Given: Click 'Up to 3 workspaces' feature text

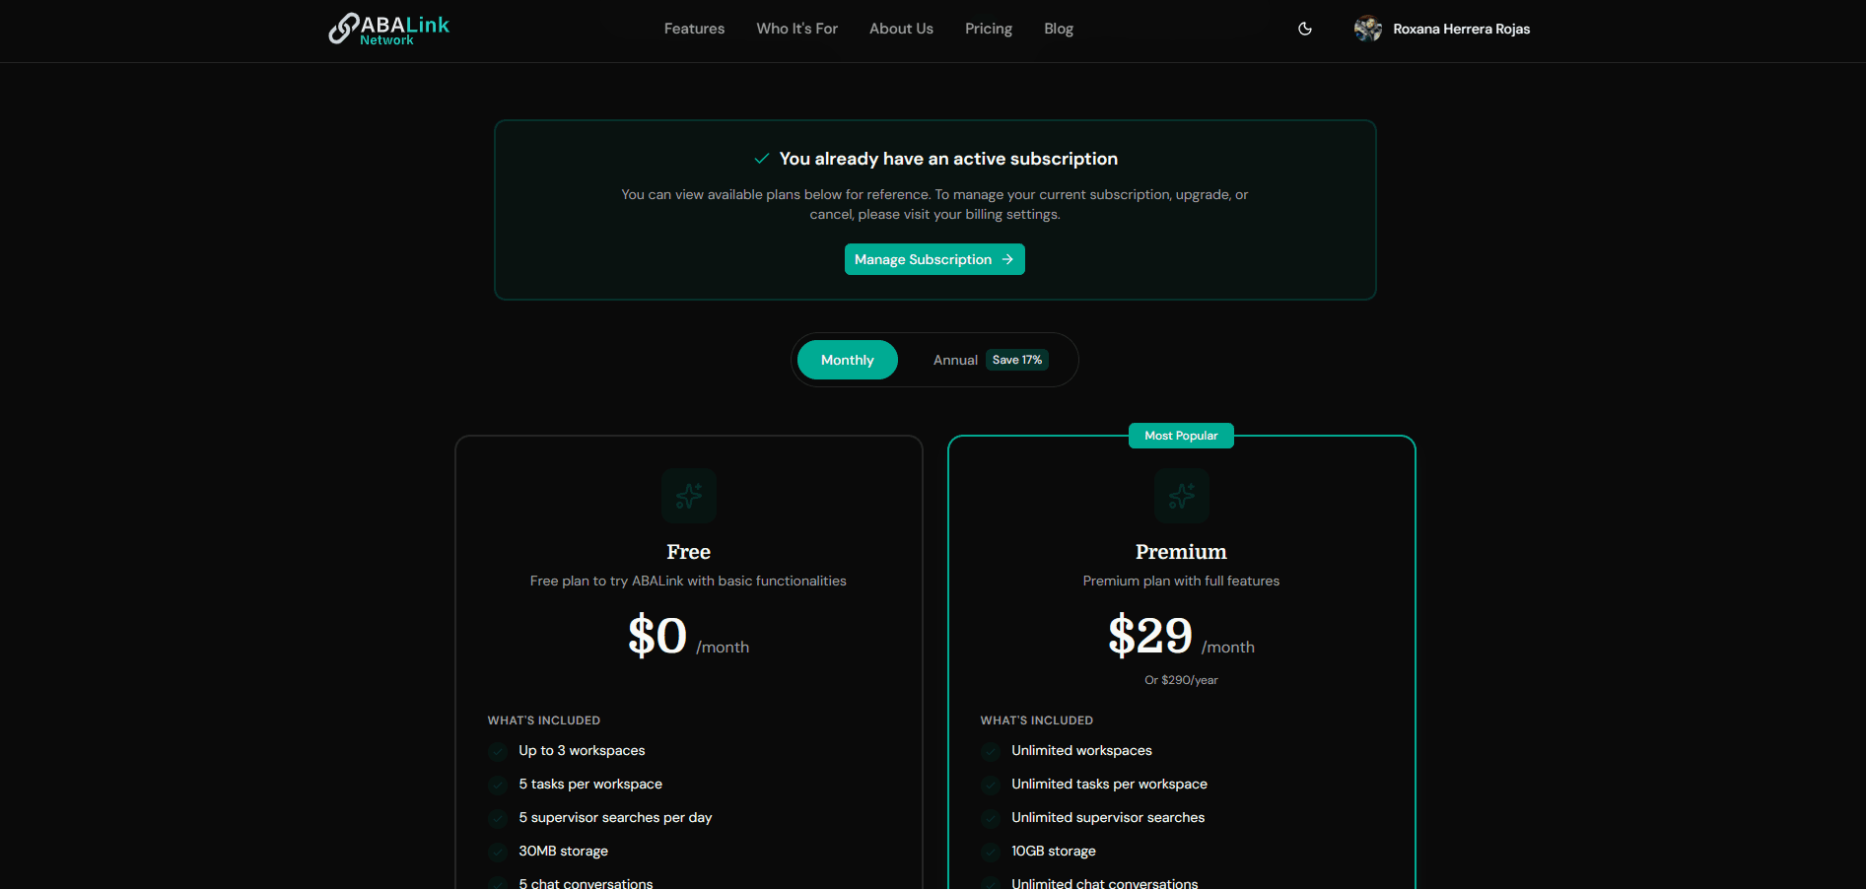Looking at the screenshot, I should pyautogui.click(x=582, y=751).
